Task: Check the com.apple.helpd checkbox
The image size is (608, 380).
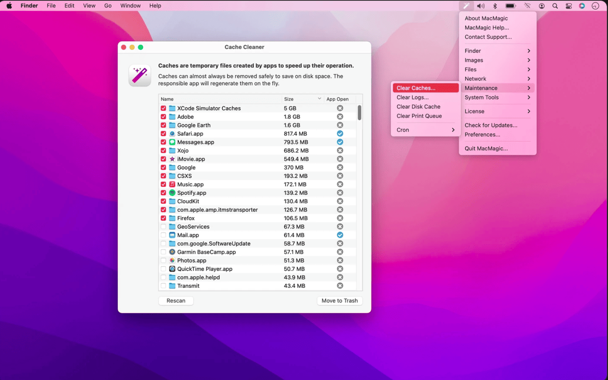Action: click(163, 277)
